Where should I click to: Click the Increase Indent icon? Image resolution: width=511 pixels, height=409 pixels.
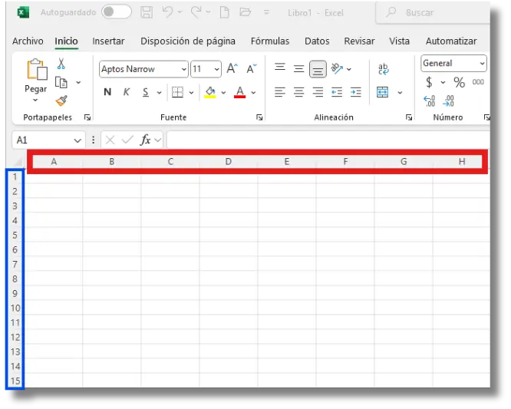pos(356,92)
